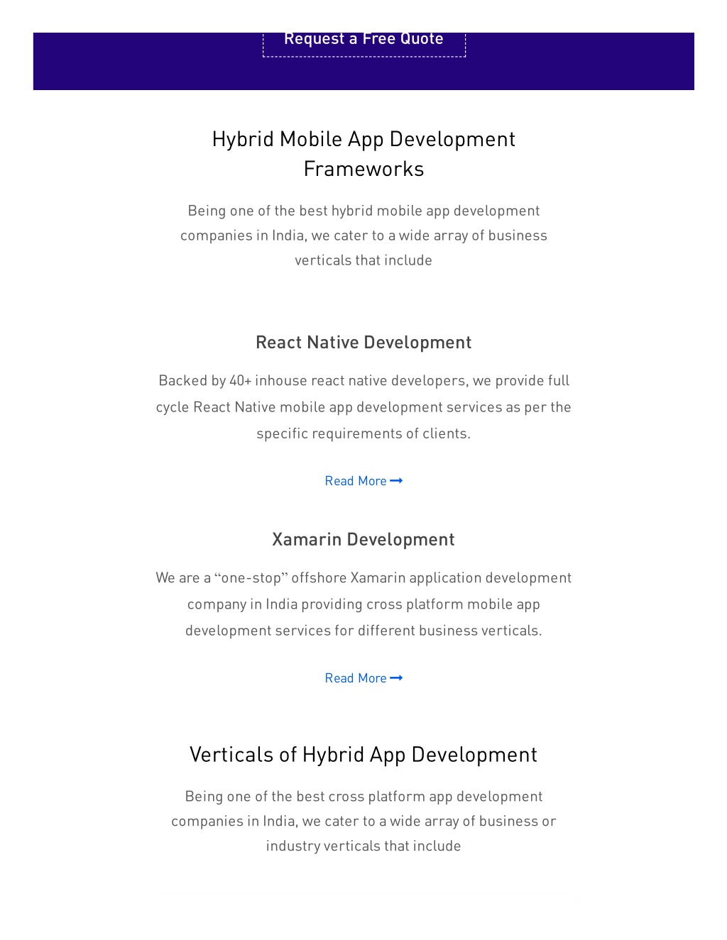
Task: Click arrow icon beside React Native Read More
Action: [x=396, y=481]
